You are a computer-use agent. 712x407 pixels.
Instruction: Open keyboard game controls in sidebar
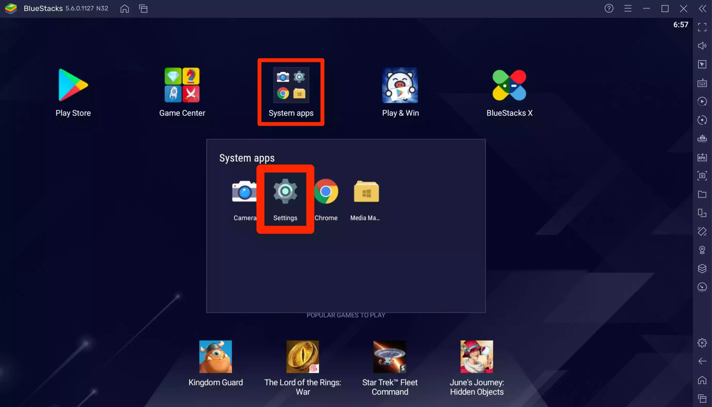[702, 83]
